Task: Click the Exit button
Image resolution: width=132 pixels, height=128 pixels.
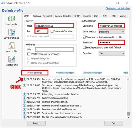Action: tap(114, 123)
